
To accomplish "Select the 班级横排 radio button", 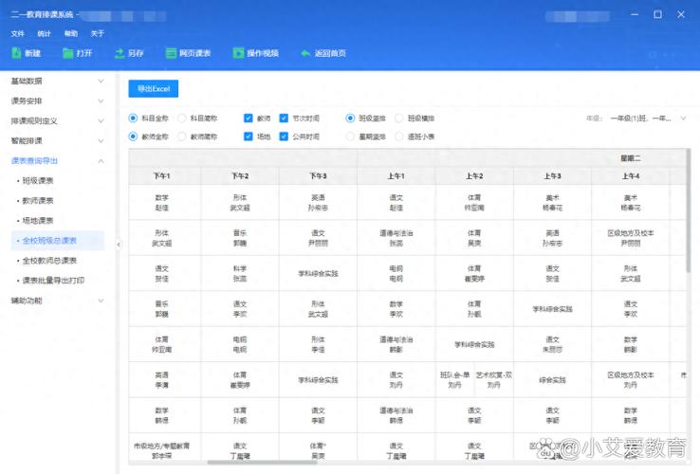I will tap(400, 118).
